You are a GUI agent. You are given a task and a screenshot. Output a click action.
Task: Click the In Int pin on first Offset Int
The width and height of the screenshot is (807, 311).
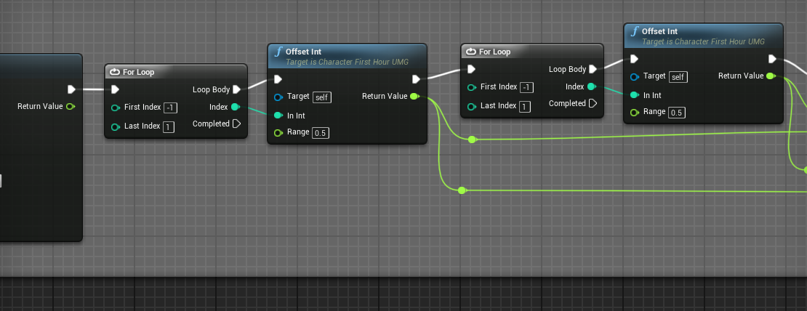point(278,116)
